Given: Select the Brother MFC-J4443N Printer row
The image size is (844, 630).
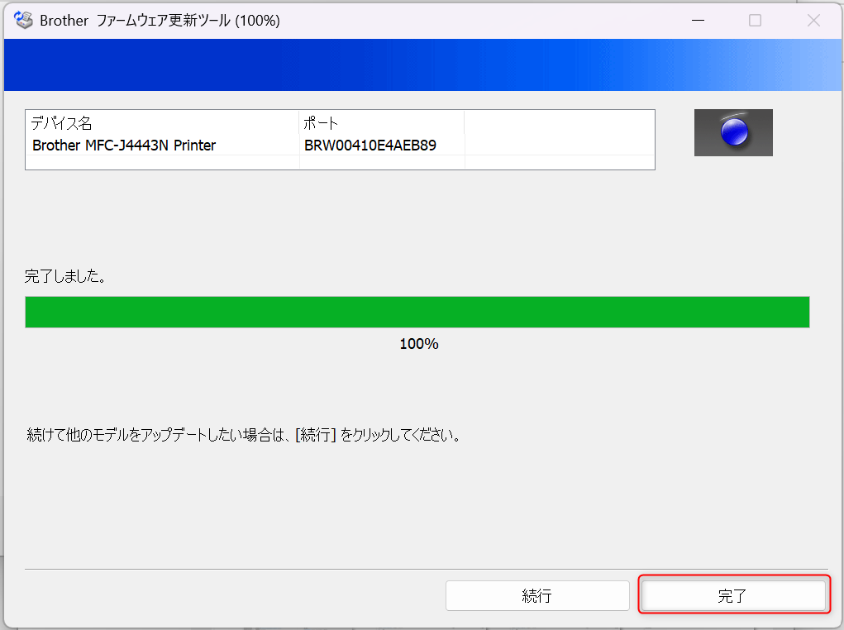Looking at the screenshot, I should click(x=340, y=145).
